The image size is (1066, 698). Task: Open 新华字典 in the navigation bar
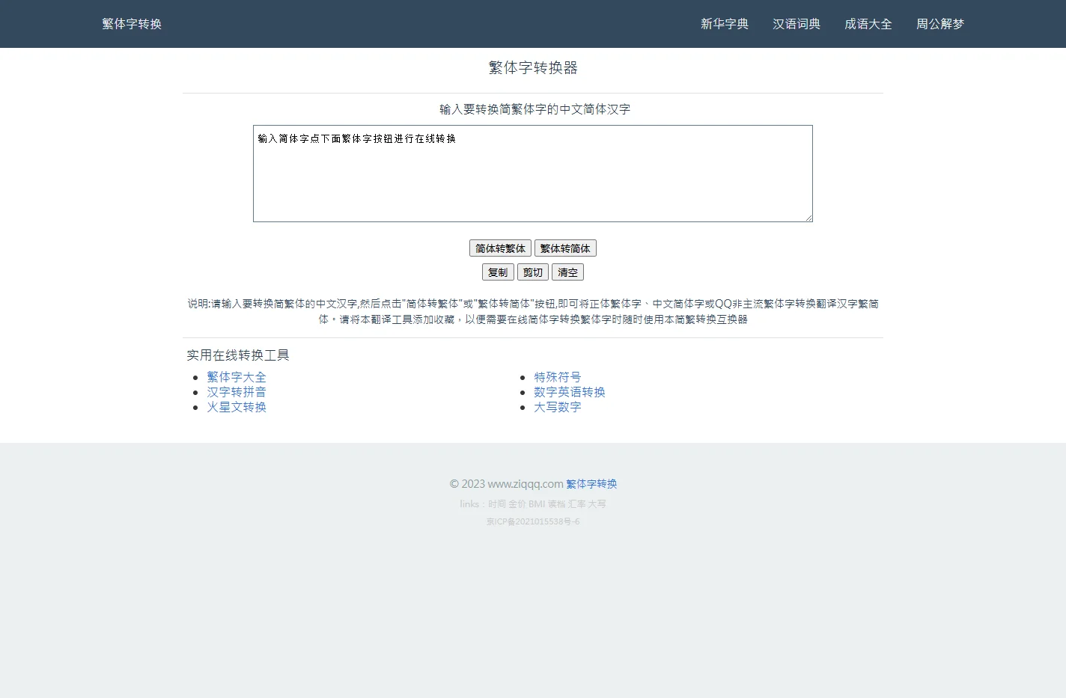click(x=725, y=24)
